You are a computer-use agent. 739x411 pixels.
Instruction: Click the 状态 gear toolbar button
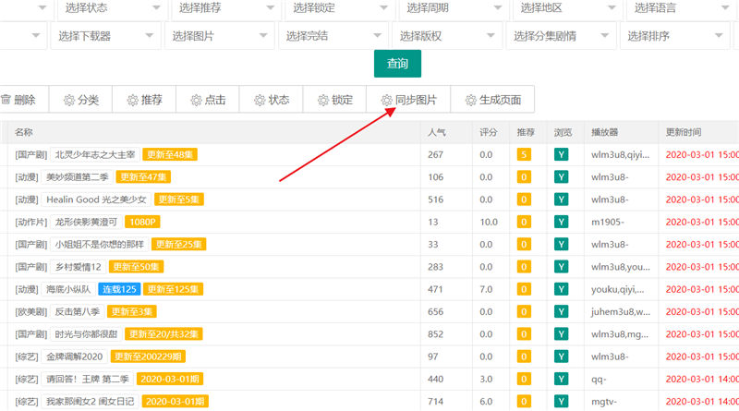272,100
